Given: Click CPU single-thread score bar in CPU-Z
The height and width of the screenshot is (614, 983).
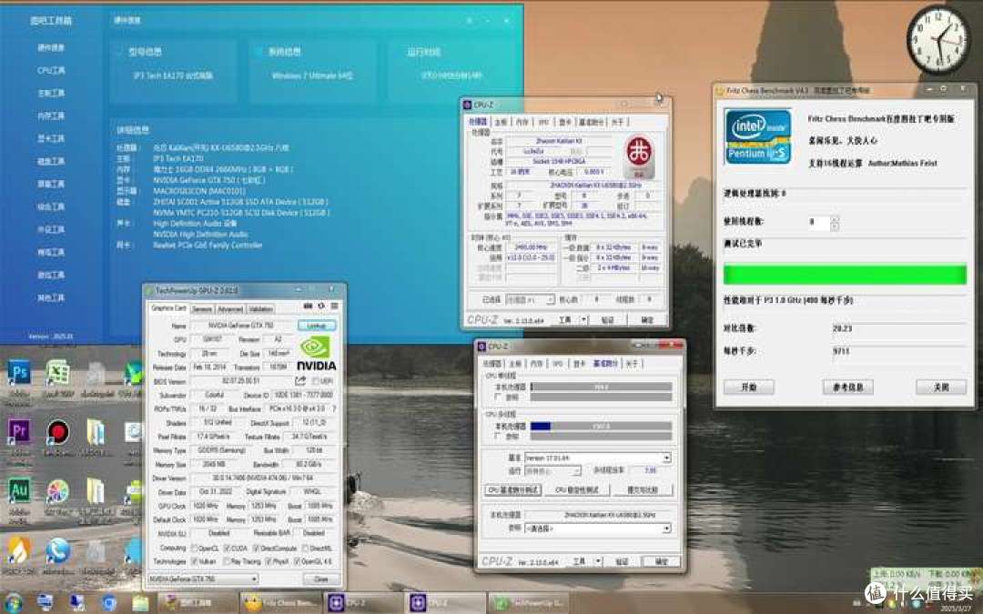Looking at the screenshot, I should coord(601,388).
